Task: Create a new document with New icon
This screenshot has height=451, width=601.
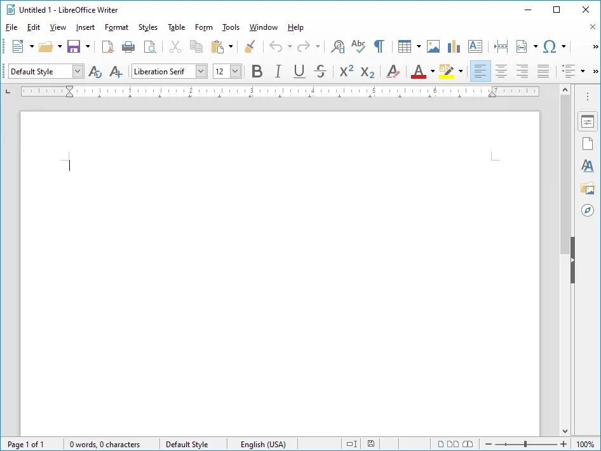Action: tap(18, 46)
